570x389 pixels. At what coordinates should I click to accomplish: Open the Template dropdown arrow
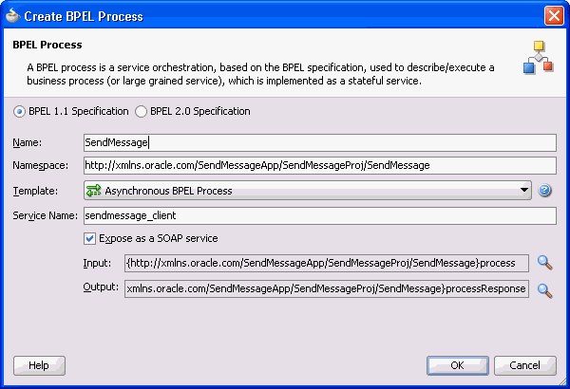pyautogui.click(x=523, y=190)
